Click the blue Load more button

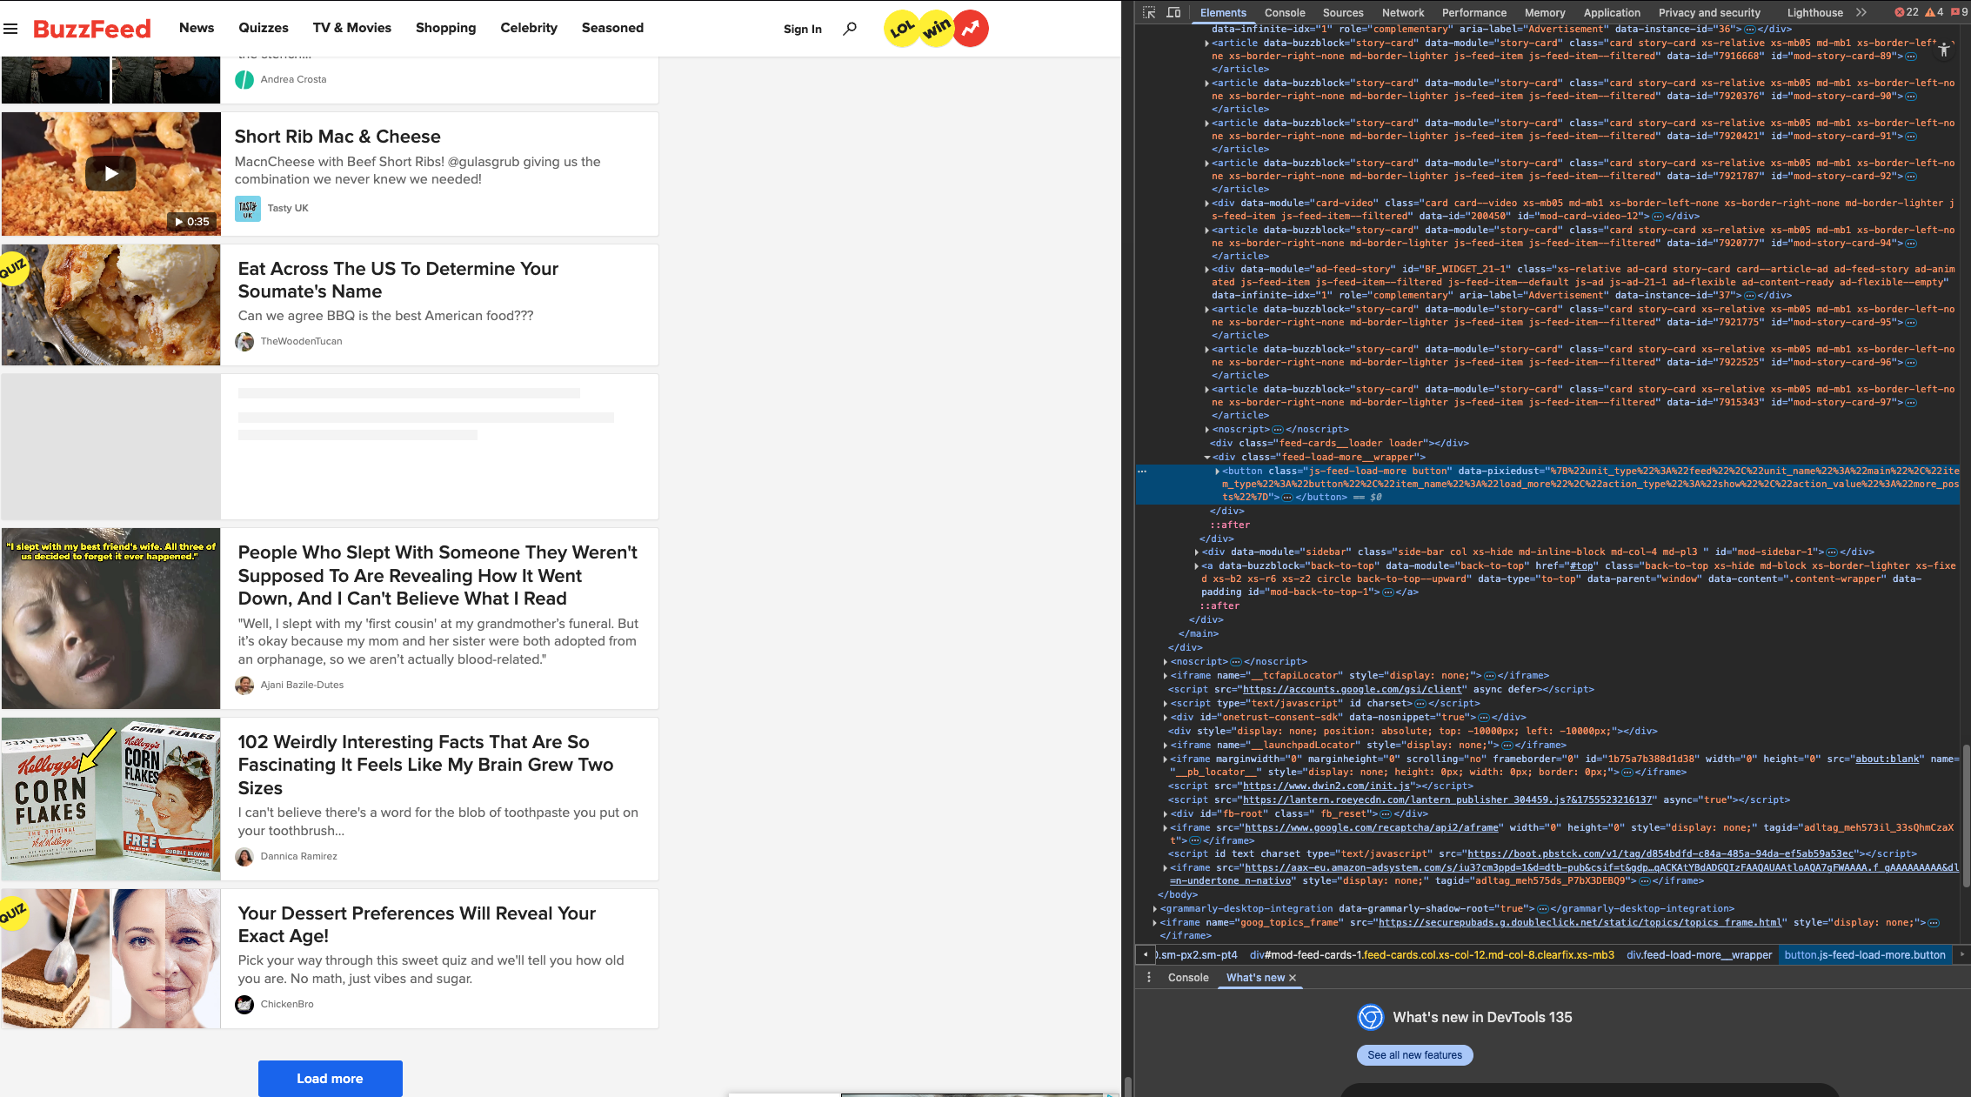coord(330,1078)
